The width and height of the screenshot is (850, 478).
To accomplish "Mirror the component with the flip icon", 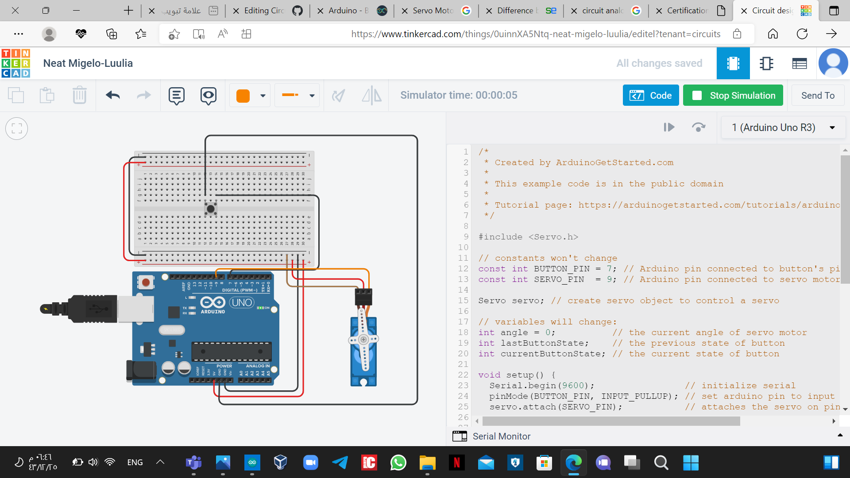I will [372, 95].
